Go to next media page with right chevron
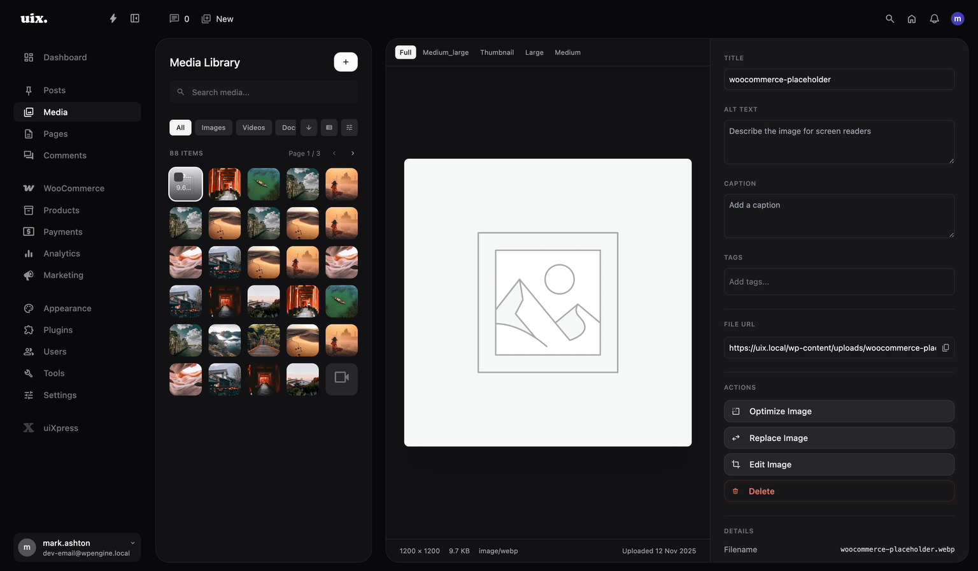 click(x=353, y=154)
